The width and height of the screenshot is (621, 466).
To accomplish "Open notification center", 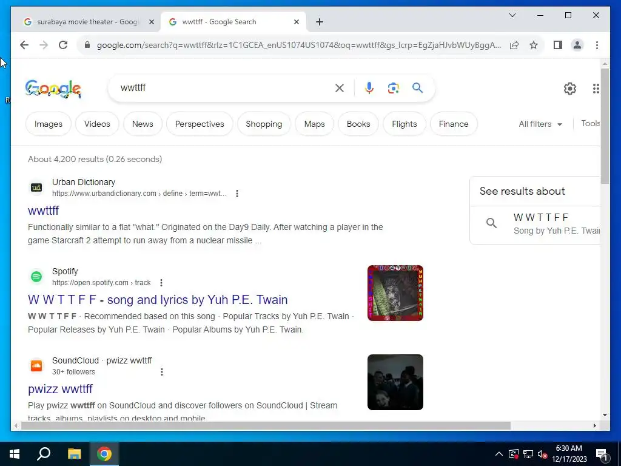I will pyautogui.click(x=602, y=454).
